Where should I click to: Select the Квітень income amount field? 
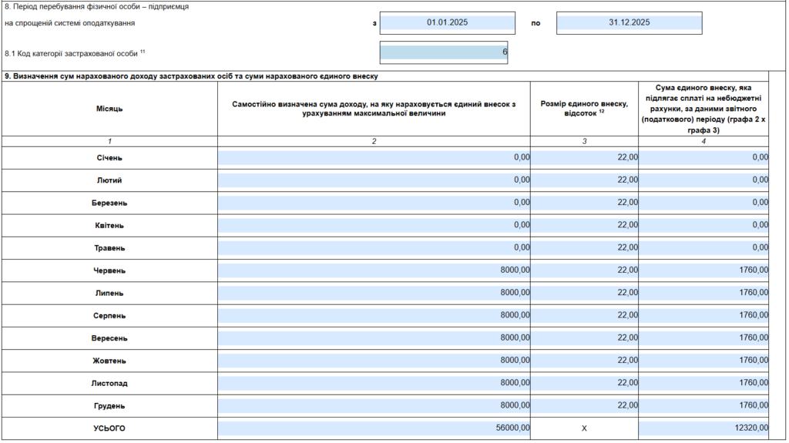[374, 225]
